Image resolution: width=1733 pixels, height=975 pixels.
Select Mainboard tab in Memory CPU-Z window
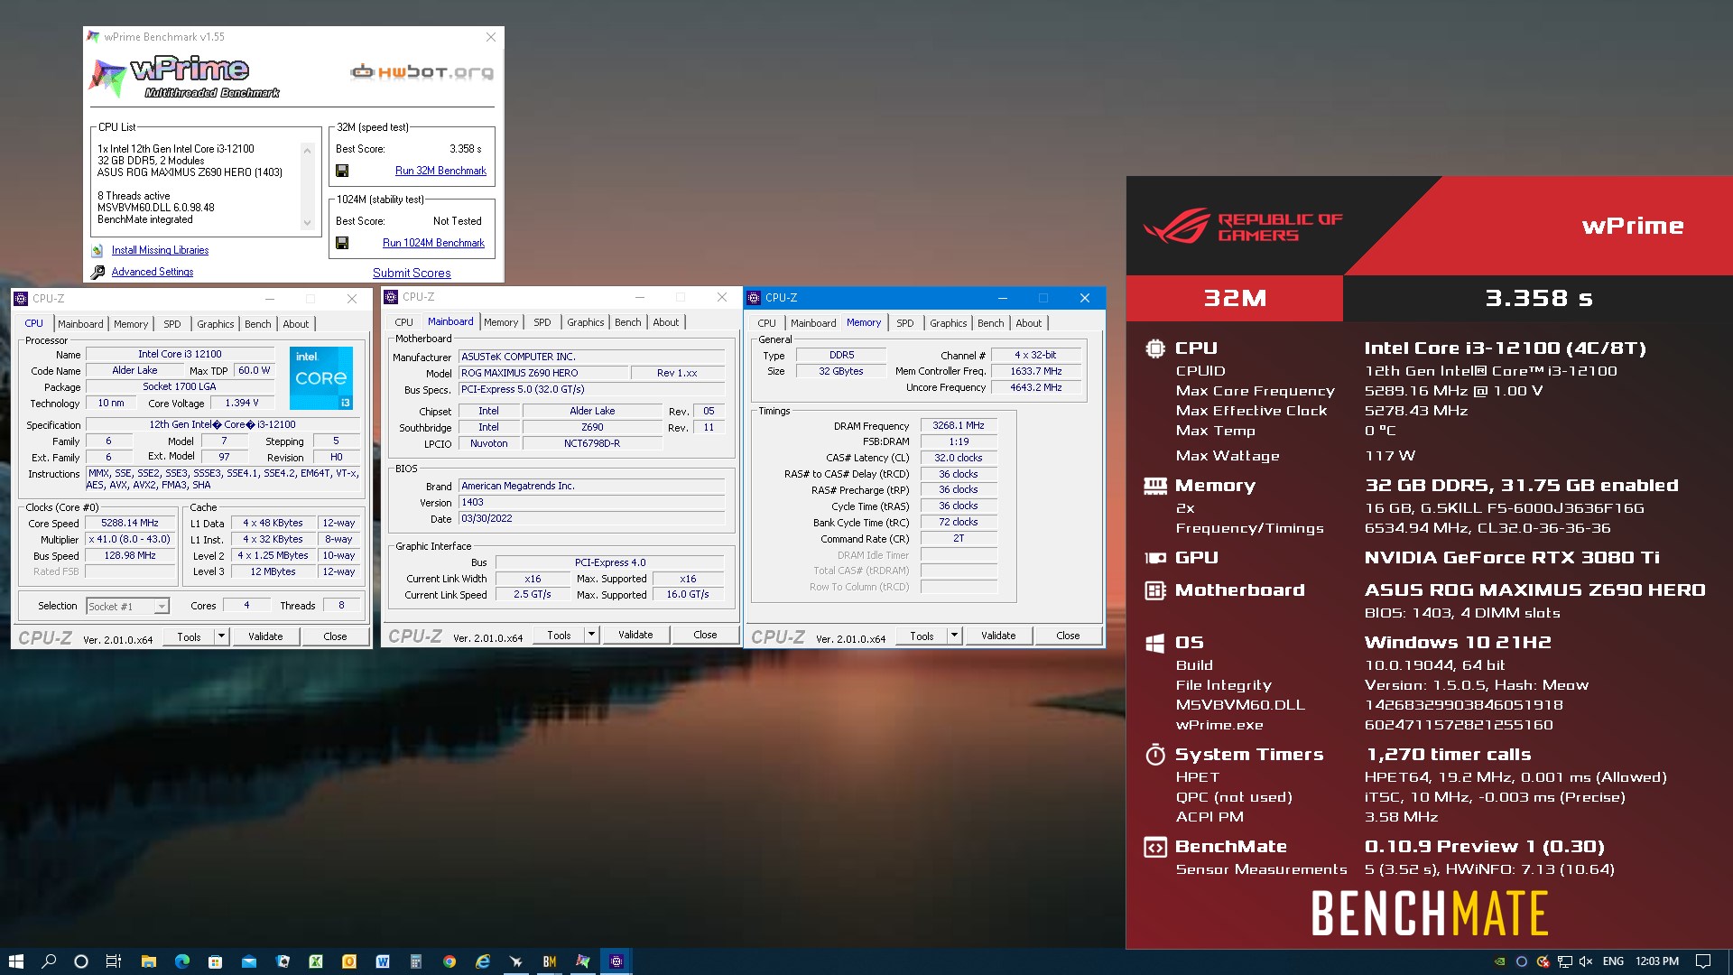coord(813,323)
